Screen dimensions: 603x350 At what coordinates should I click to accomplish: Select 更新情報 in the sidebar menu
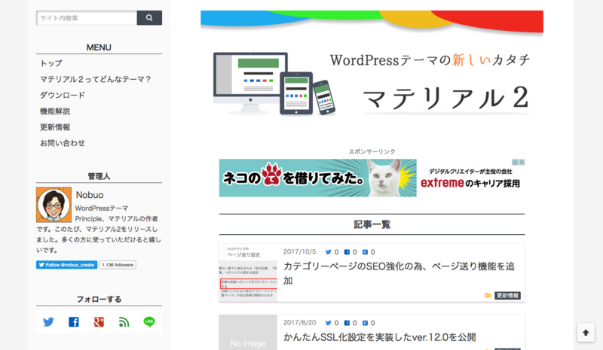pos(55,127)
